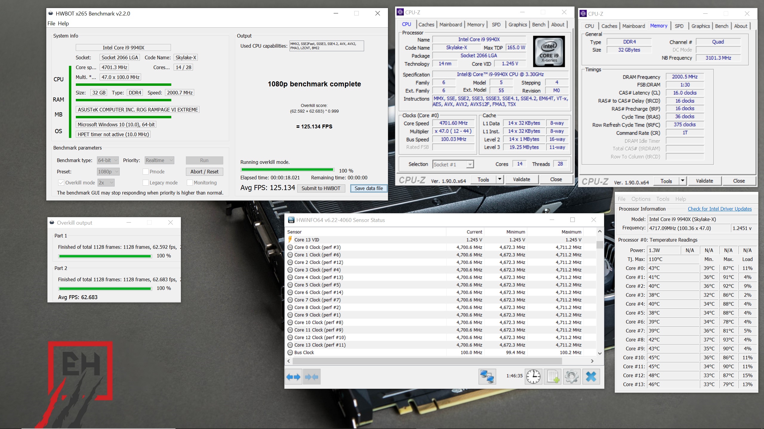Switch to Mainboard tab in CPU-Z CPU window
This screenshot has height=429, width=764.
coord(451,25)
